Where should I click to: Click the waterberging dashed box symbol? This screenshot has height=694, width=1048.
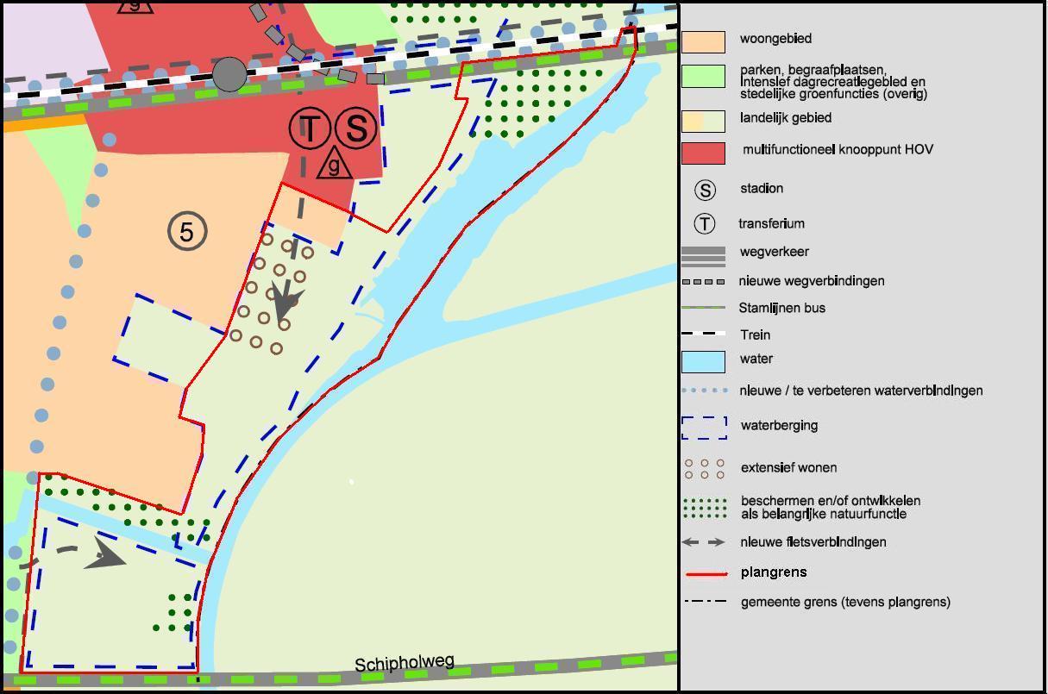click(704, 428)
